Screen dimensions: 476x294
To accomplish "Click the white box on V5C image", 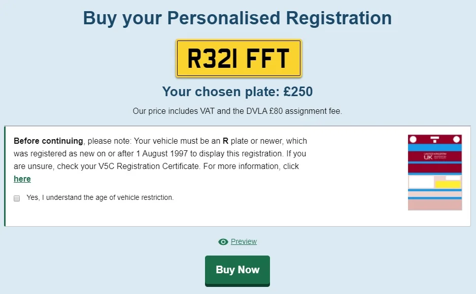I will point(421,182).
